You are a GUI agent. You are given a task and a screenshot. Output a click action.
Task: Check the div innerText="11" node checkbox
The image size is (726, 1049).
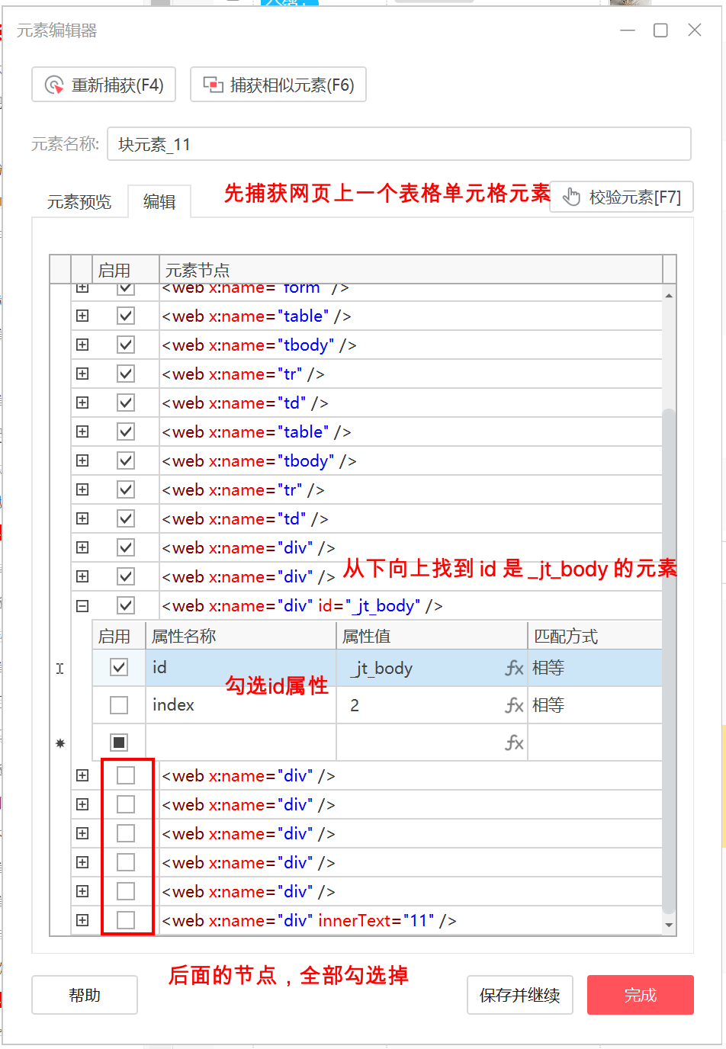click(126, 920)
